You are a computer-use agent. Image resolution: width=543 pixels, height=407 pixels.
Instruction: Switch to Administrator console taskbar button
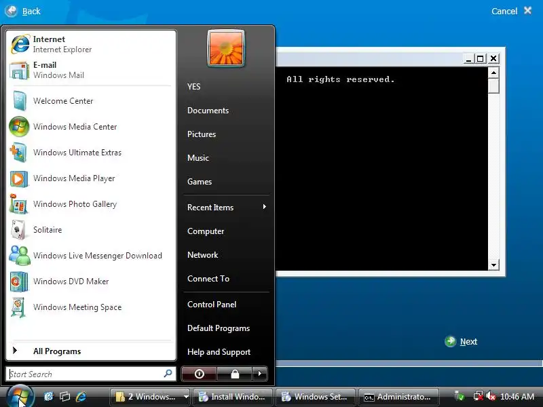click(x=398, y=397)
